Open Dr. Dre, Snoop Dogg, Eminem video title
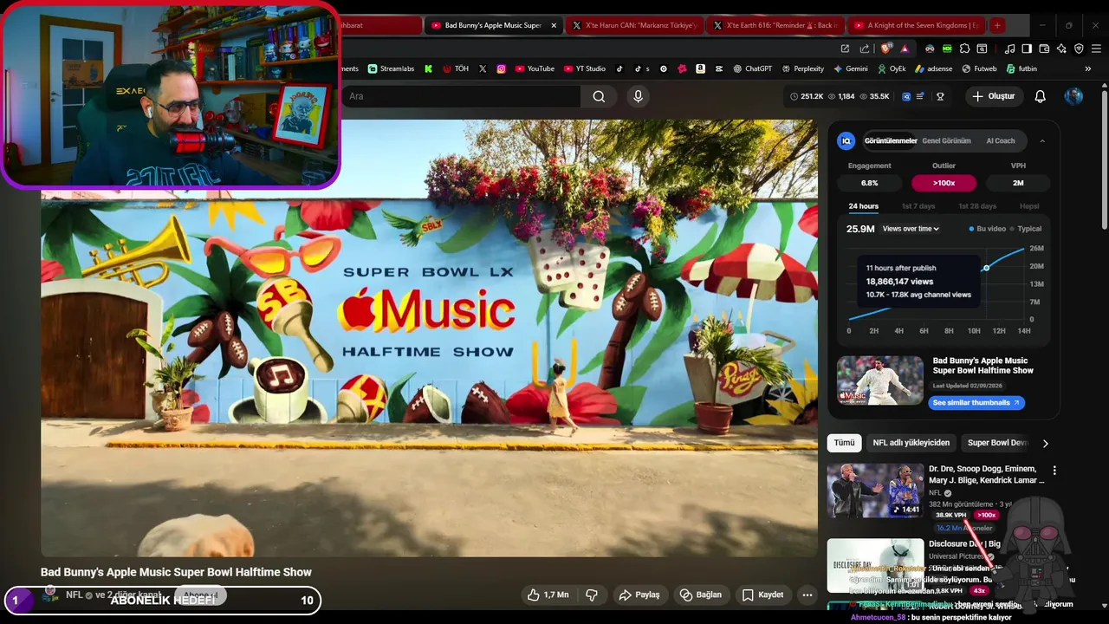 pos(986,474)
